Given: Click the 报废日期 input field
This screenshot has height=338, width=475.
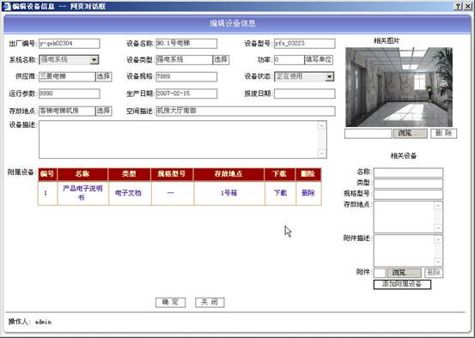Looking at the screenshot, I should pyautogui.click(x=305, y=94).
